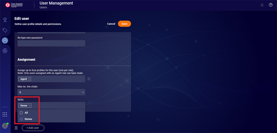The width and height of the screenshot is (277, 133).
Task: Open the agent workspace sidebar icon
Action: 5,20
